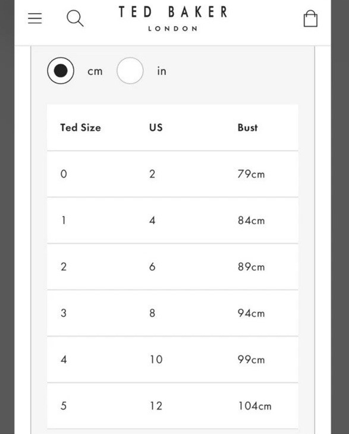Image resolution: width=349 pixels, height=434 pixels.
Task: Click US size 10 cell
Action: [x=156, y=360]
